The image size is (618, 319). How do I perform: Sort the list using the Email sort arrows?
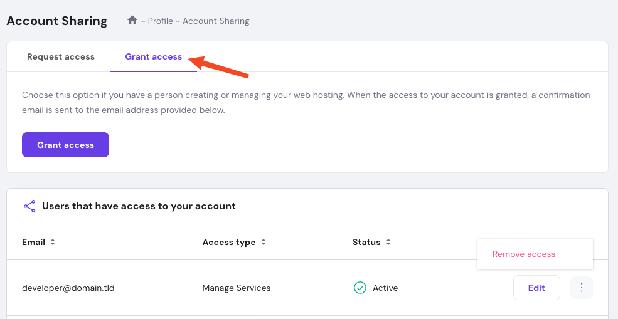53,243
